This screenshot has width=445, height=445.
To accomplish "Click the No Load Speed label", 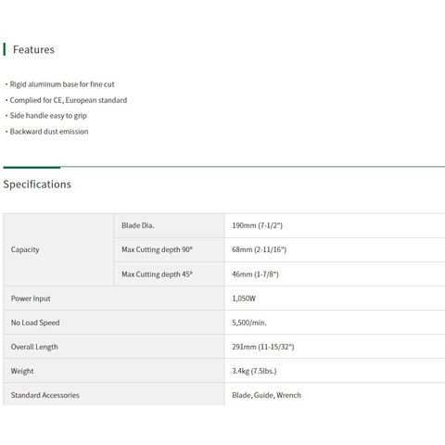I will pos(35,323).
